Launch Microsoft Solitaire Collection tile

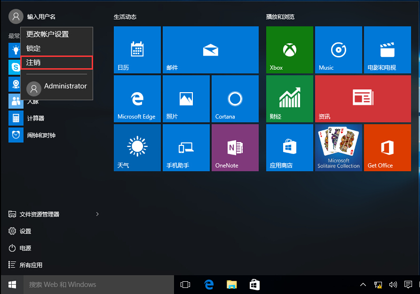(x=338, y=148)
